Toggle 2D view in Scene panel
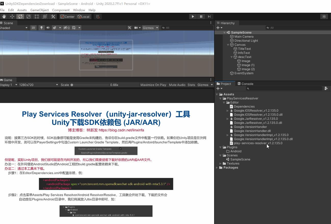The width and height of the screenshot is (331, 224). [33, 28]
